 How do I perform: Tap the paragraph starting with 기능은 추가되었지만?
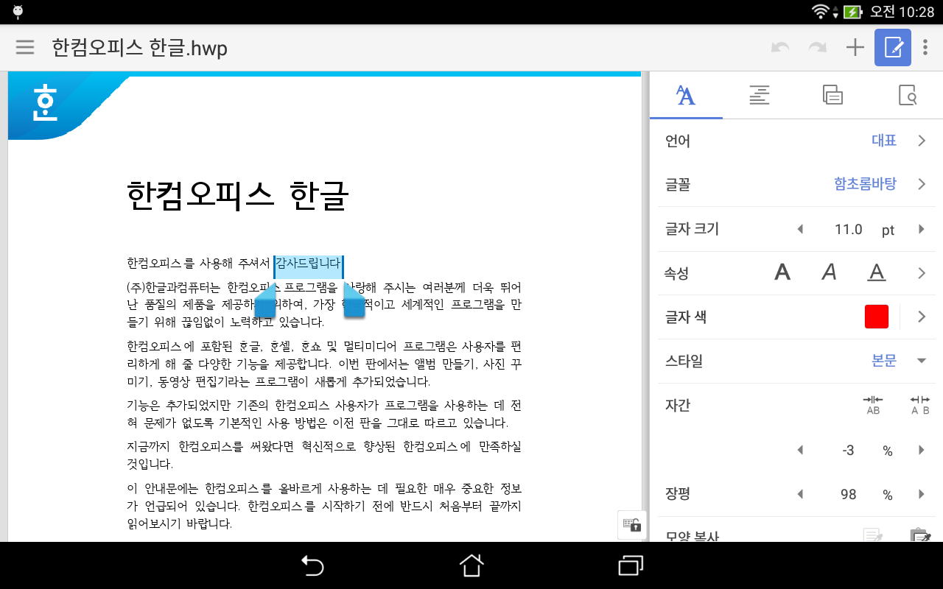click(x=324, y=415)
